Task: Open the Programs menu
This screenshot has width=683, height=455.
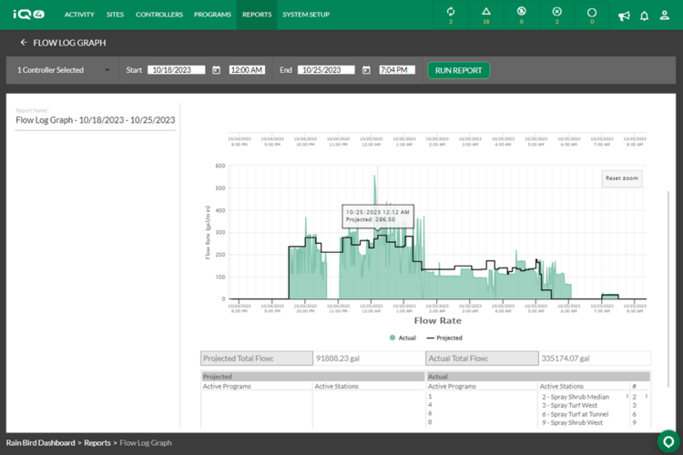Action: [x=212, y=15]
